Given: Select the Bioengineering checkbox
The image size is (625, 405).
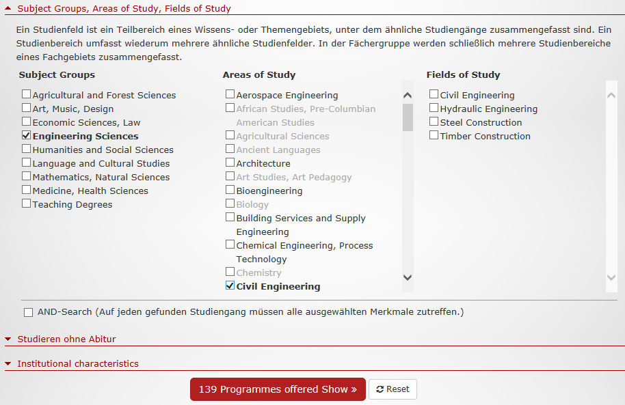Looking at the screenshot, I should [x=230, y=190].
